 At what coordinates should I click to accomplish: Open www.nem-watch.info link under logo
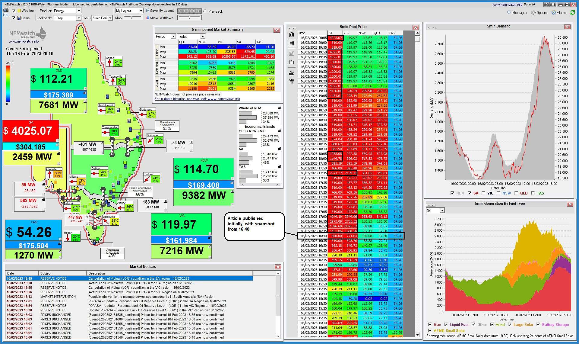[x=24, y=41]
